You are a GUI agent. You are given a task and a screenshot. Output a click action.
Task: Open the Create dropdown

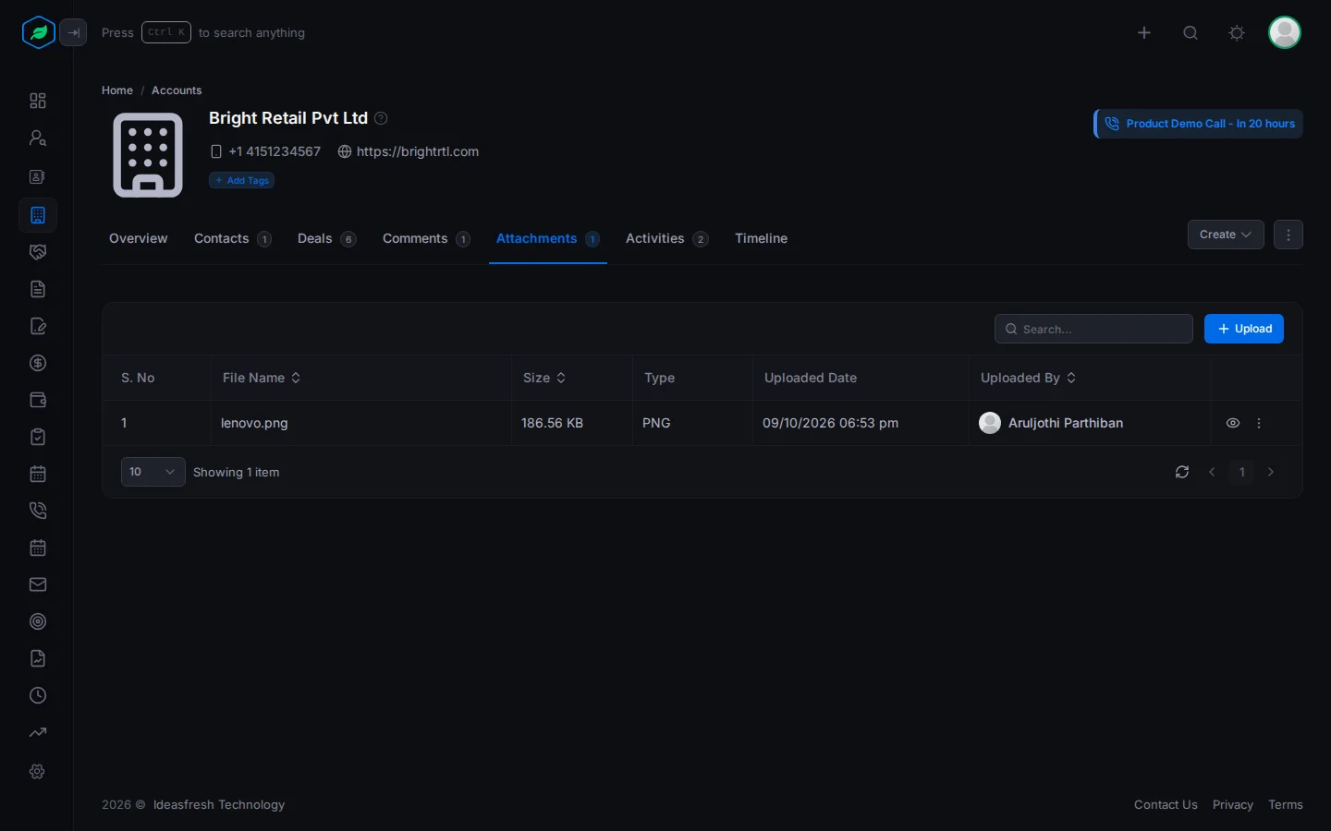1226,235
